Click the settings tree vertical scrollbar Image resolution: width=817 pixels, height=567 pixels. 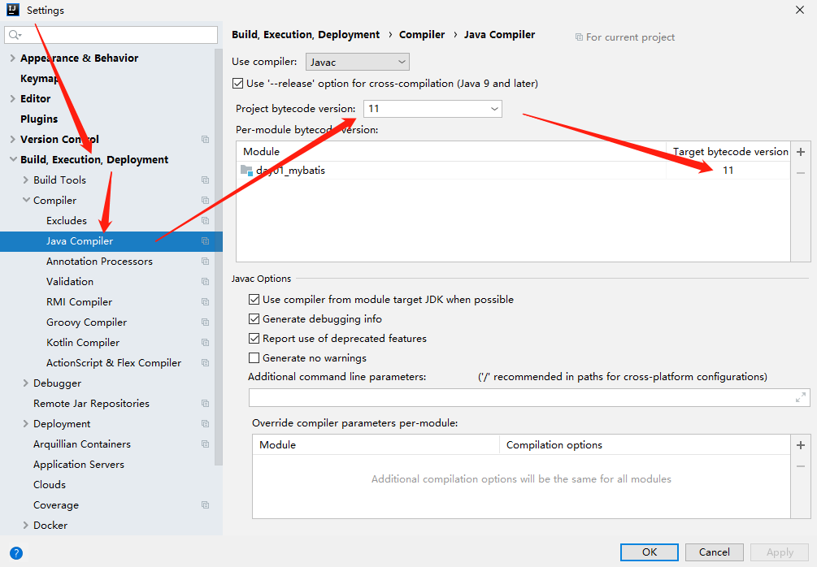pos(219,258)
